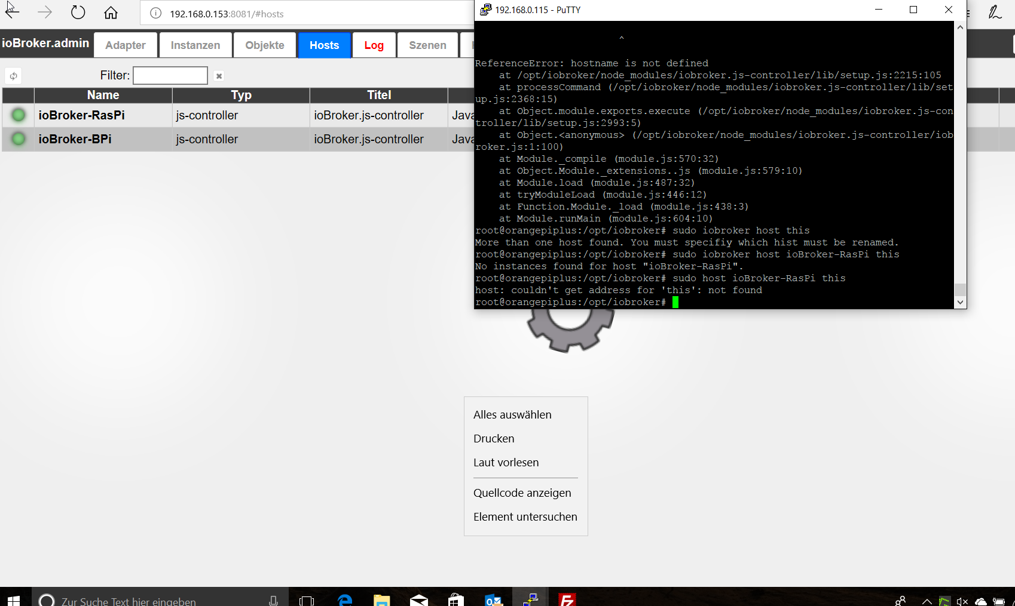This screenshot has width=1015, height=606.
Task: Click green status indicator for ioBroker-RasPi
Action: point(19,115)
